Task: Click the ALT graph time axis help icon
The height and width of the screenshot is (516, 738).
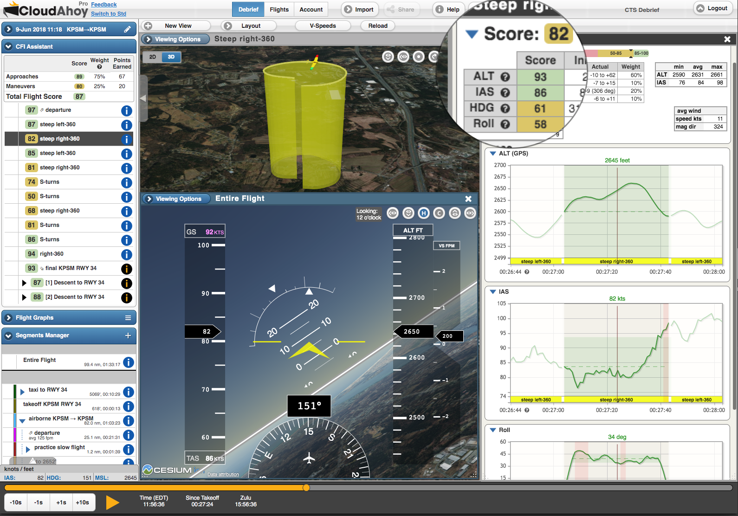Action: (527, 272)
